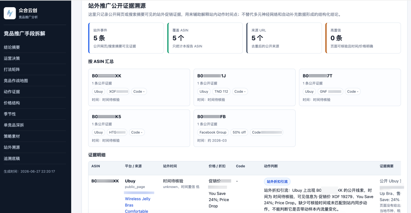The width and height of the screenshot is (411, 213).
Task: Select the ASIN card ending FB
Action: (x=245, y=128)
